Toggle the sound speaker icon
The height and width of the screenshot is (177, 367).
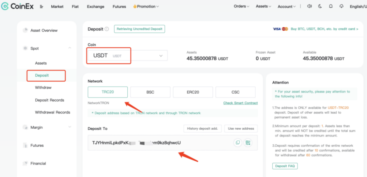coord(309,6)
